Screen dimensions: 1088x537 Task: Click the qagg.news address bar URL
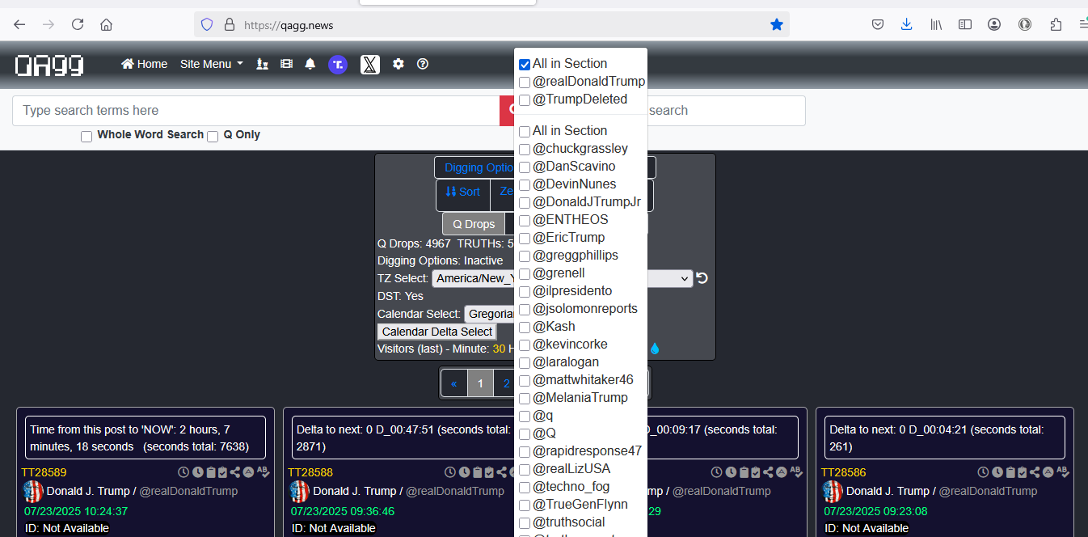click(289, 25)
